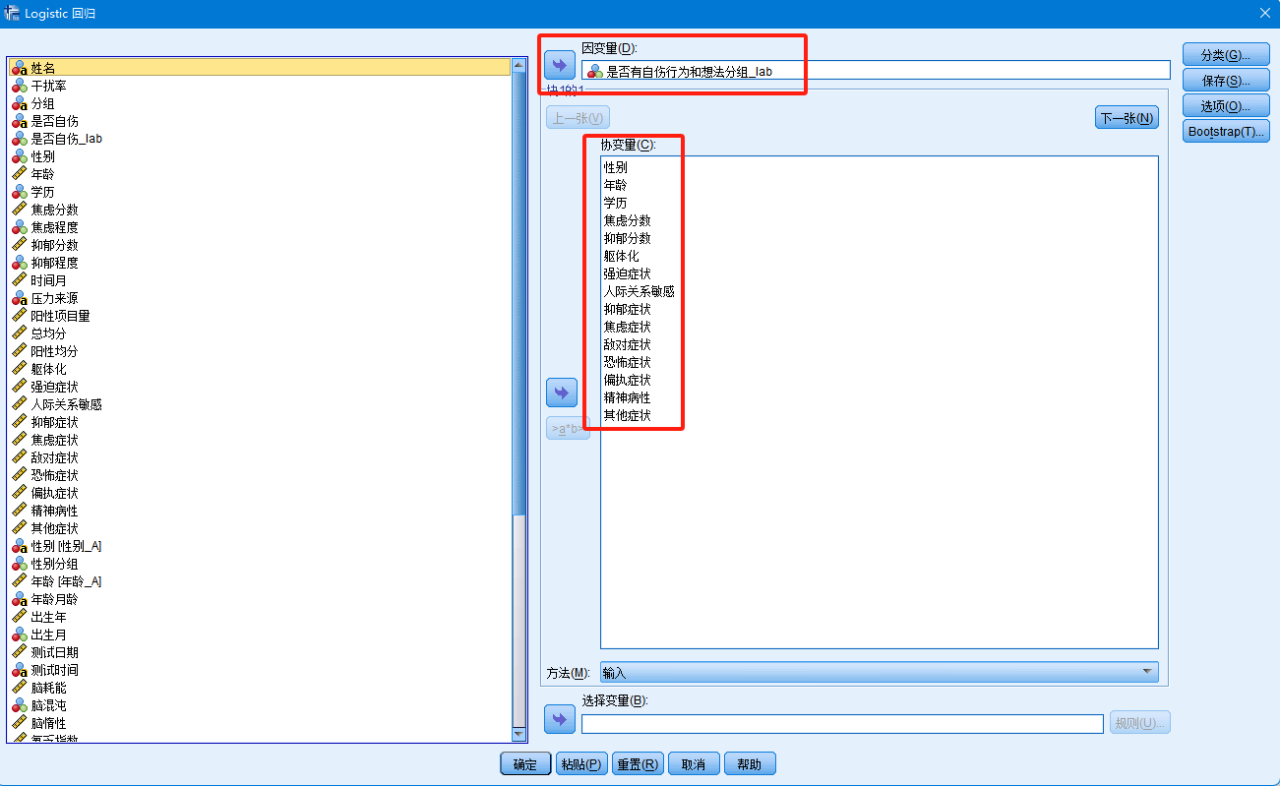Click the ruler icon beside 阳性项目量
The image size is (1280, 786).
coord(19,316)
